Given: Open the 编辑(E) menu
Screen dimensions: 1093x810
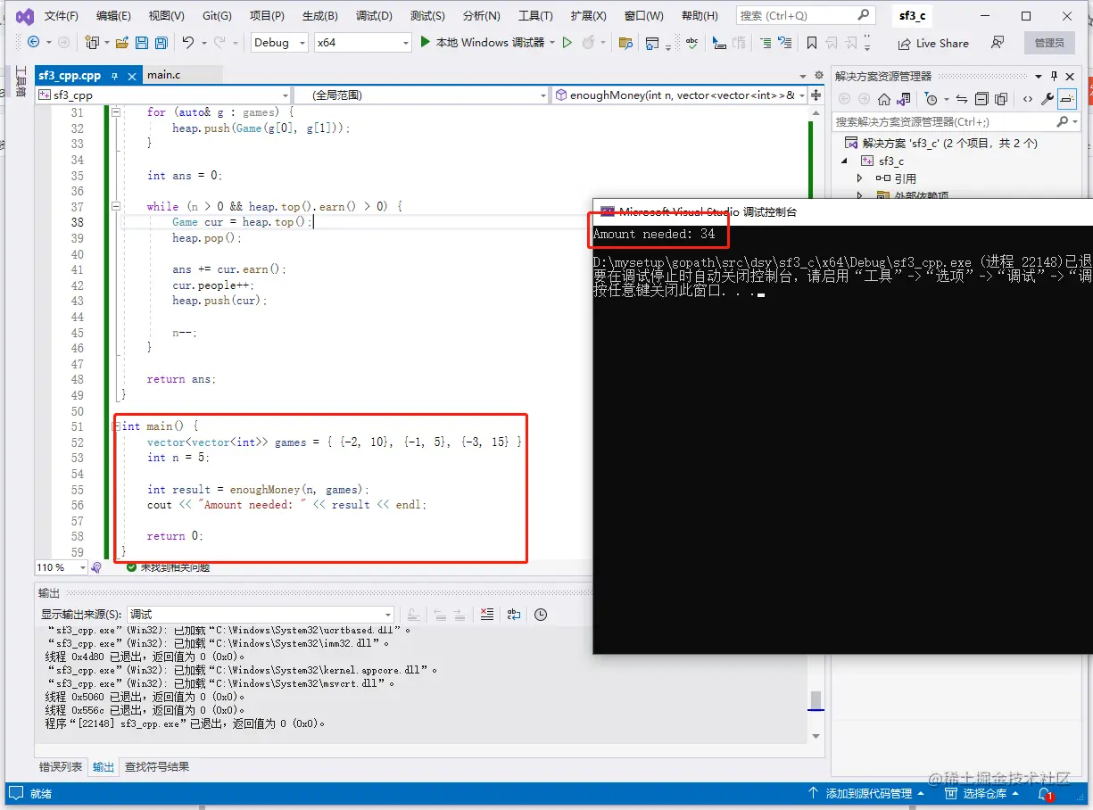Looking at the screenshot, I should (x=113, y=16).
